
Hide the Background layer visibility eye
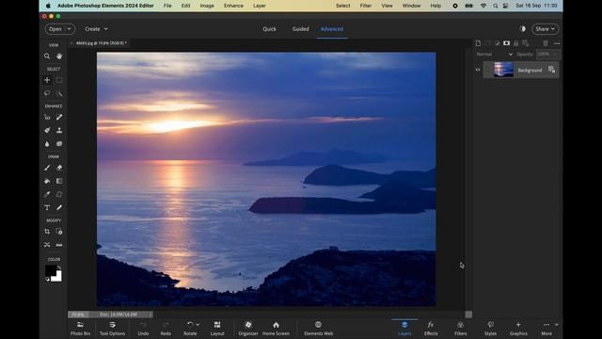(x=478, y=70)
